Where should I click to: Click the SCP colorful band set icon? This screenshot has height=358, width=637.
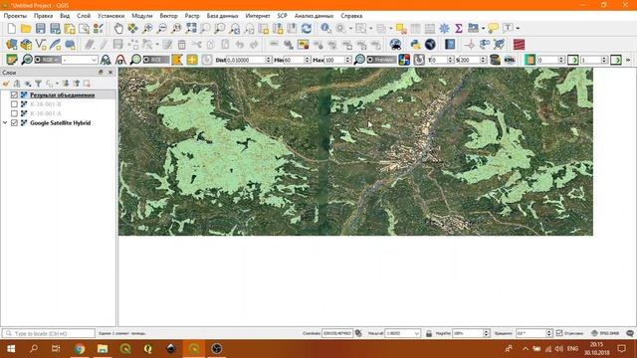pos(404,60)
